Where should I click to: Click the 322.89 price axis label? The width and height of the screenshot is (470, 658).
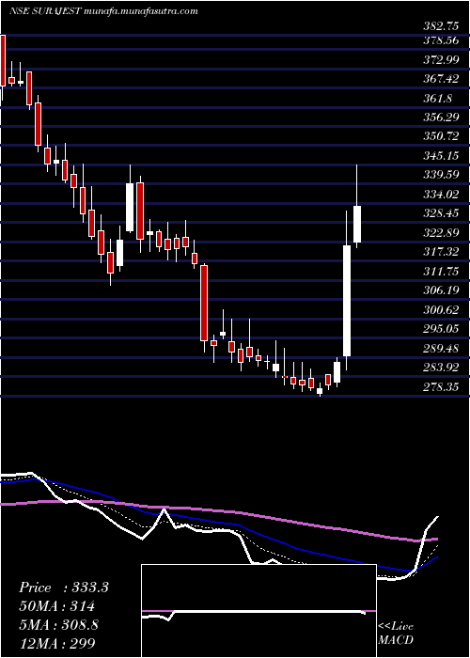pos(441,233)
